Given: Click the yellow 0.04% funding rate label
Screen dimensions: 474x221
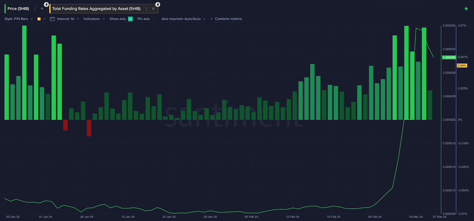Looking at the screenshot, I should click(462, 66).
